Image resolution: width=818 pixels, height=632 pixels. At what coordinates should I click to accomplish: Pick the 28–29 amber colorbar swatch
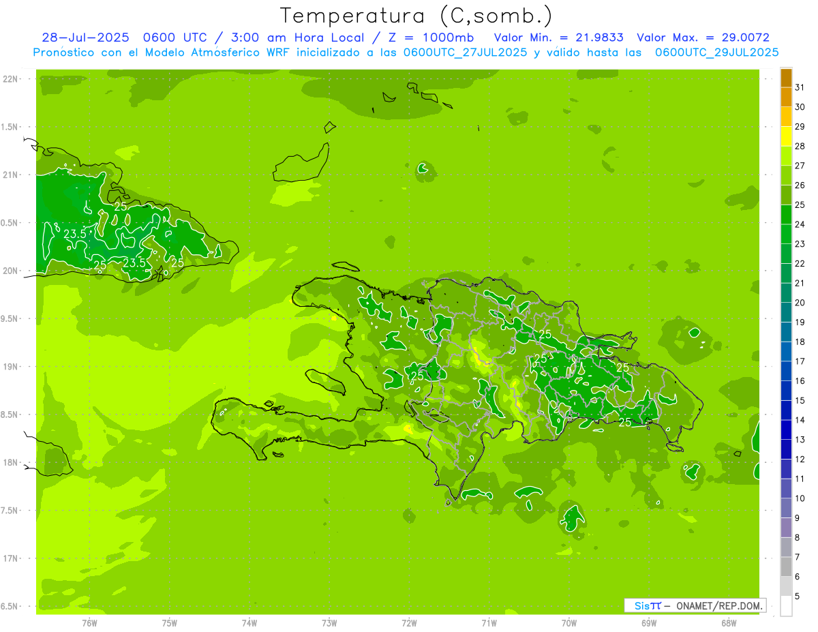786,137
